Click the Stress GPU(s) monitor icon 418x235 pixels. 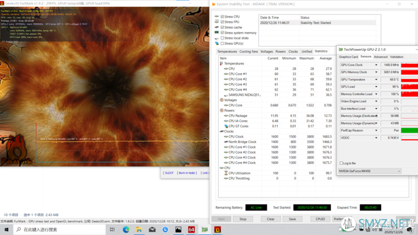(217, 44)
